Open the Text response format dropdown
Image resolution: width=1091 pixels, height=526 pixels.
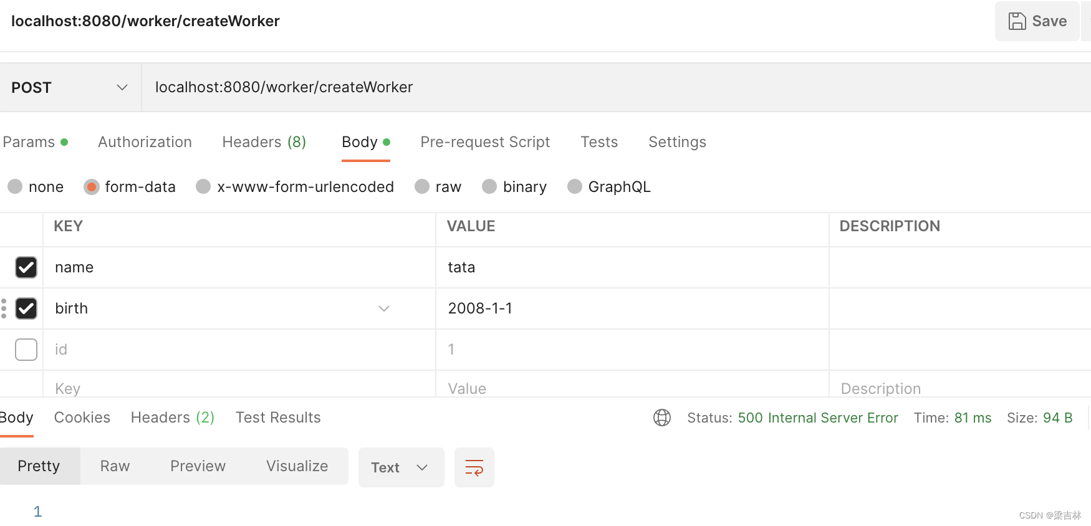pos(401,467)
